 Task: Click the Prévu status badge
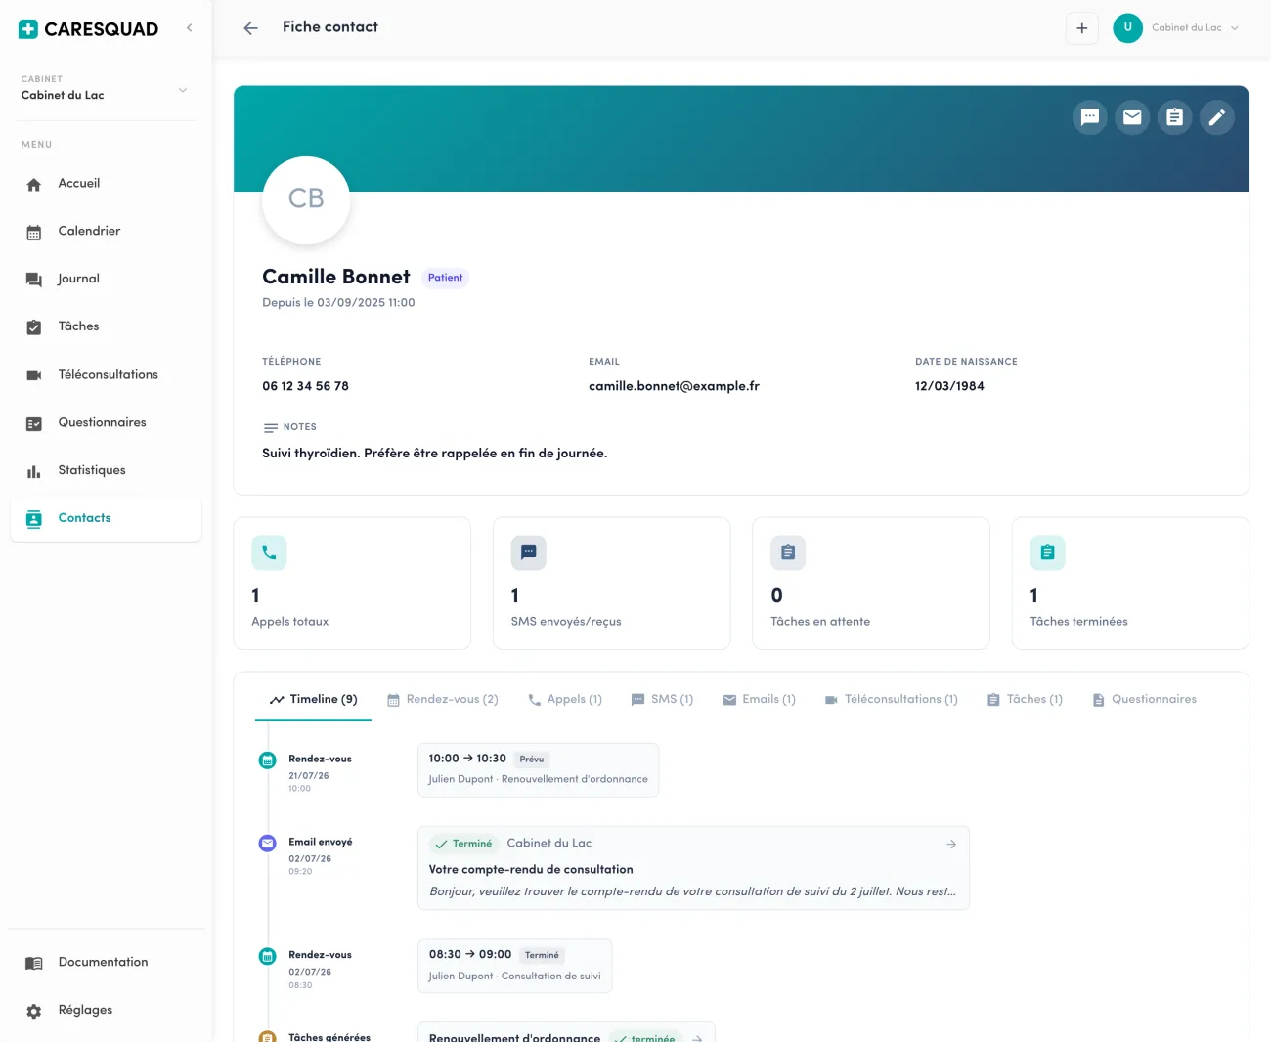pos(532,760)
